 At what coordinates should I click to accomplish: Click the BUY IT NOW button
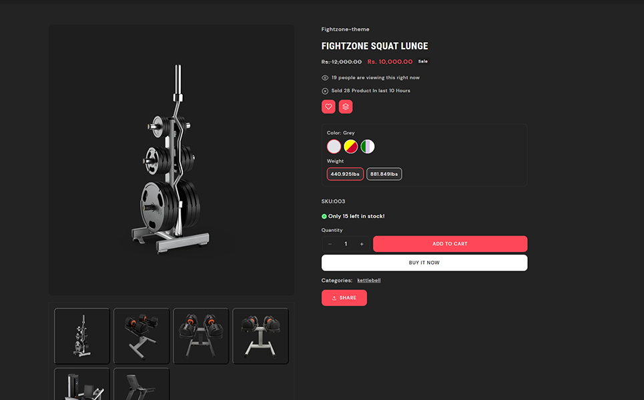click(424, 263)
